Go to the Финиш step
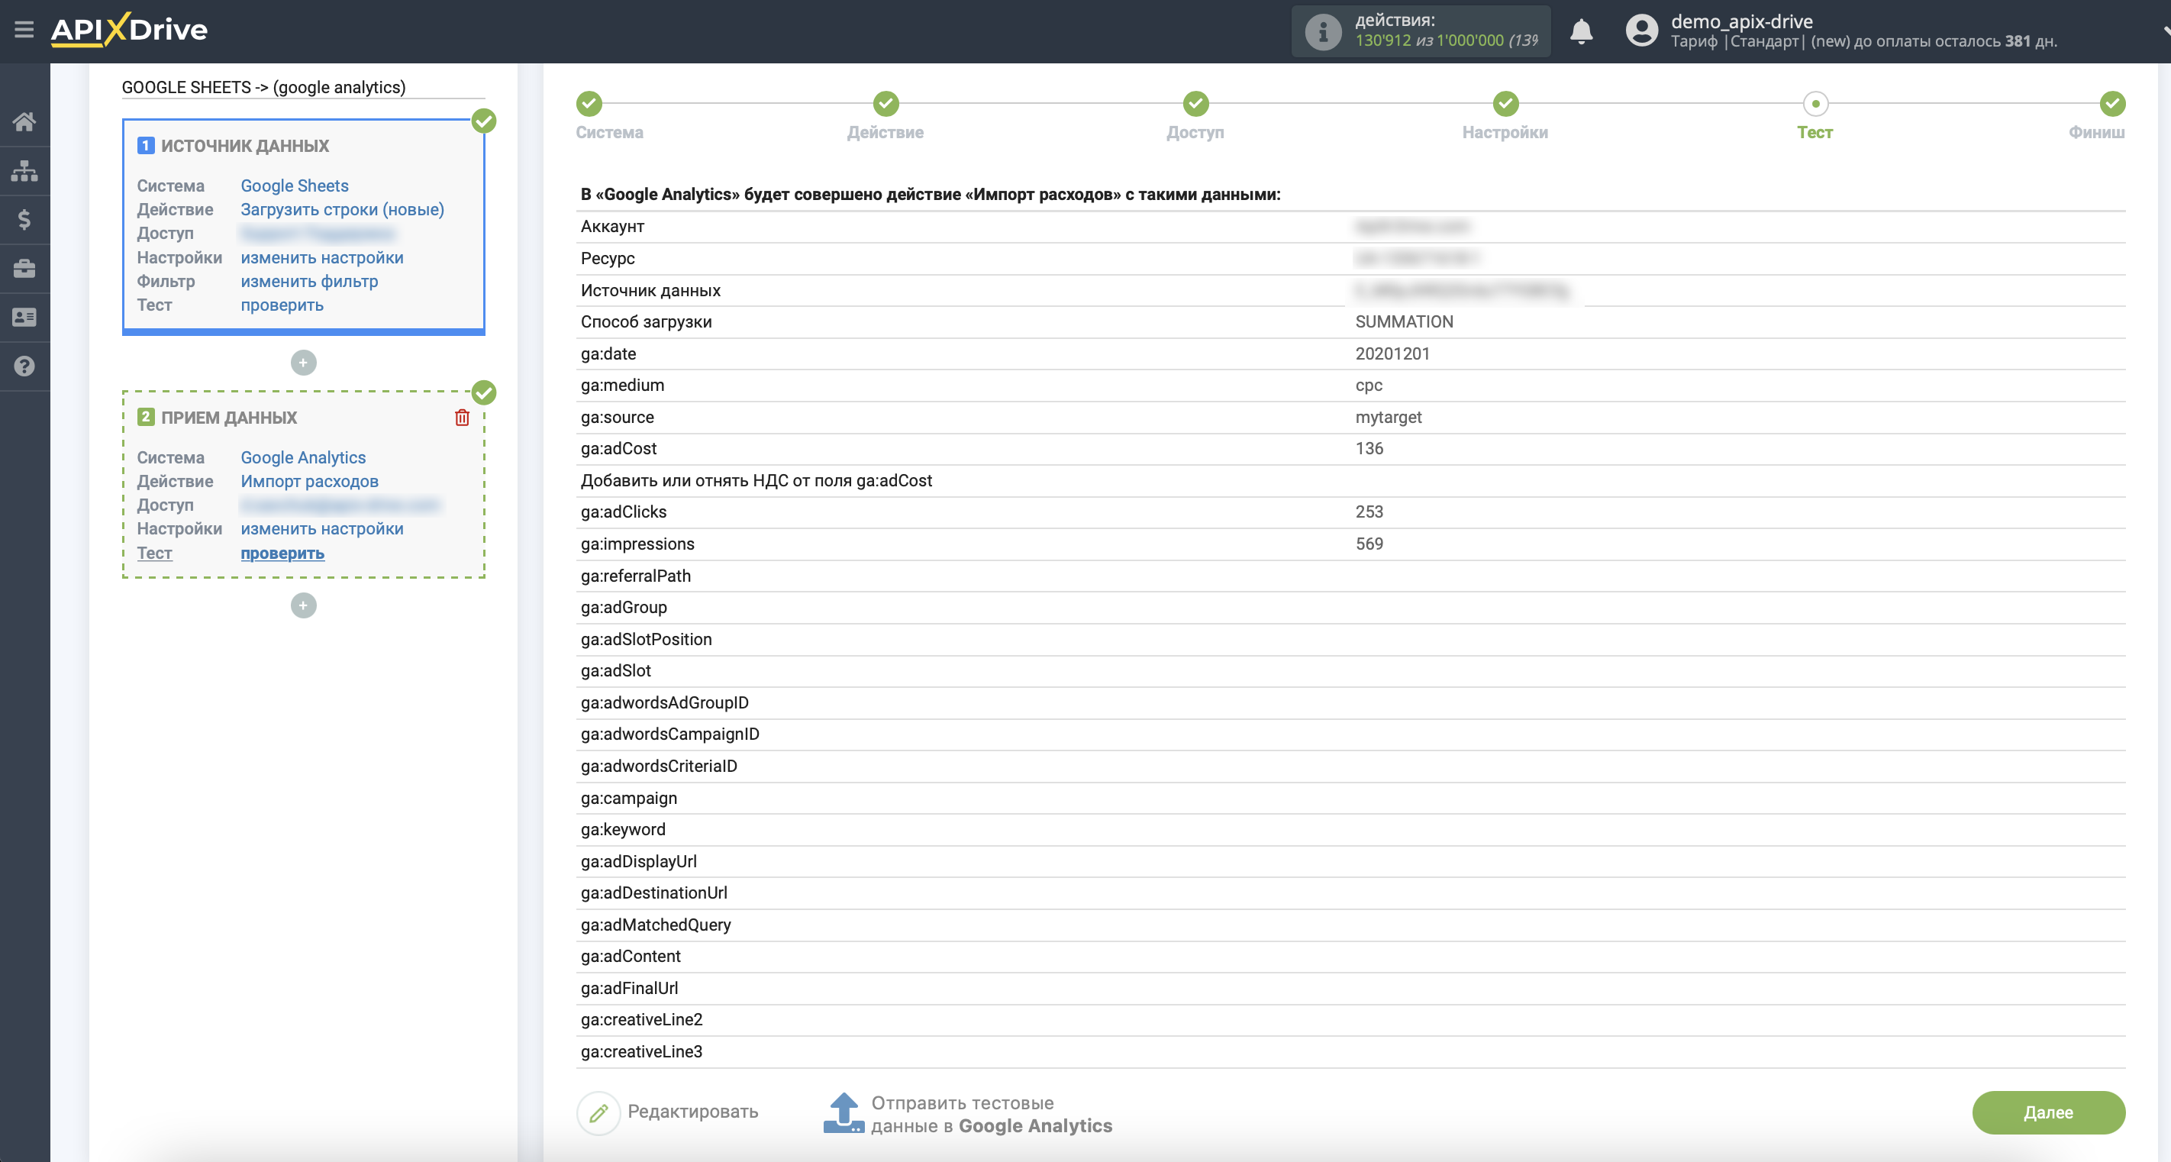The width and height of the screenshot is (2171, 1162). point(2113,104)
